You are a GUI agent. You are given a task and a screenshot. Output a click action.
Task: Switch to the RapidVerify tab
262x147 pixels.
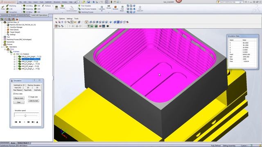[28, 90]
